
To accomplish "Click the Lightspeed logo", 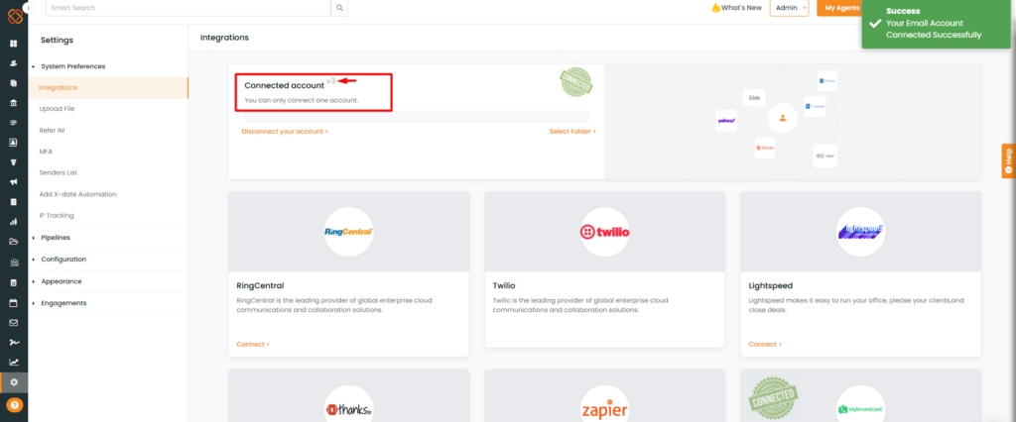I will (860, 232).
